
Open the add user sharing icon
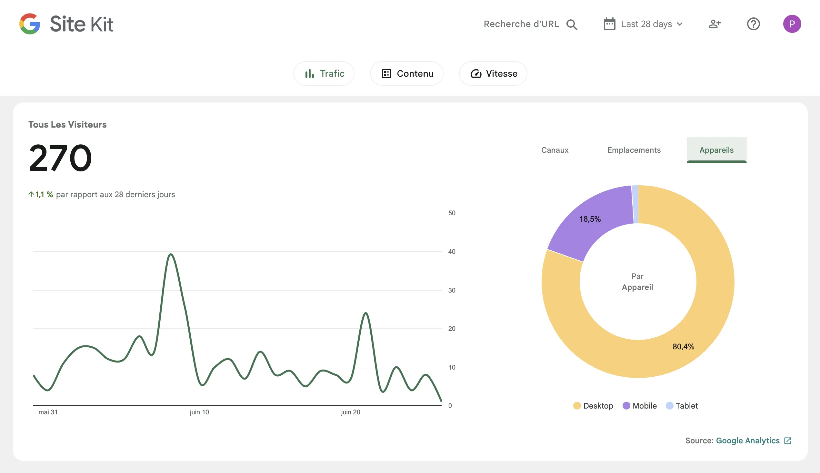click(715, 24)
